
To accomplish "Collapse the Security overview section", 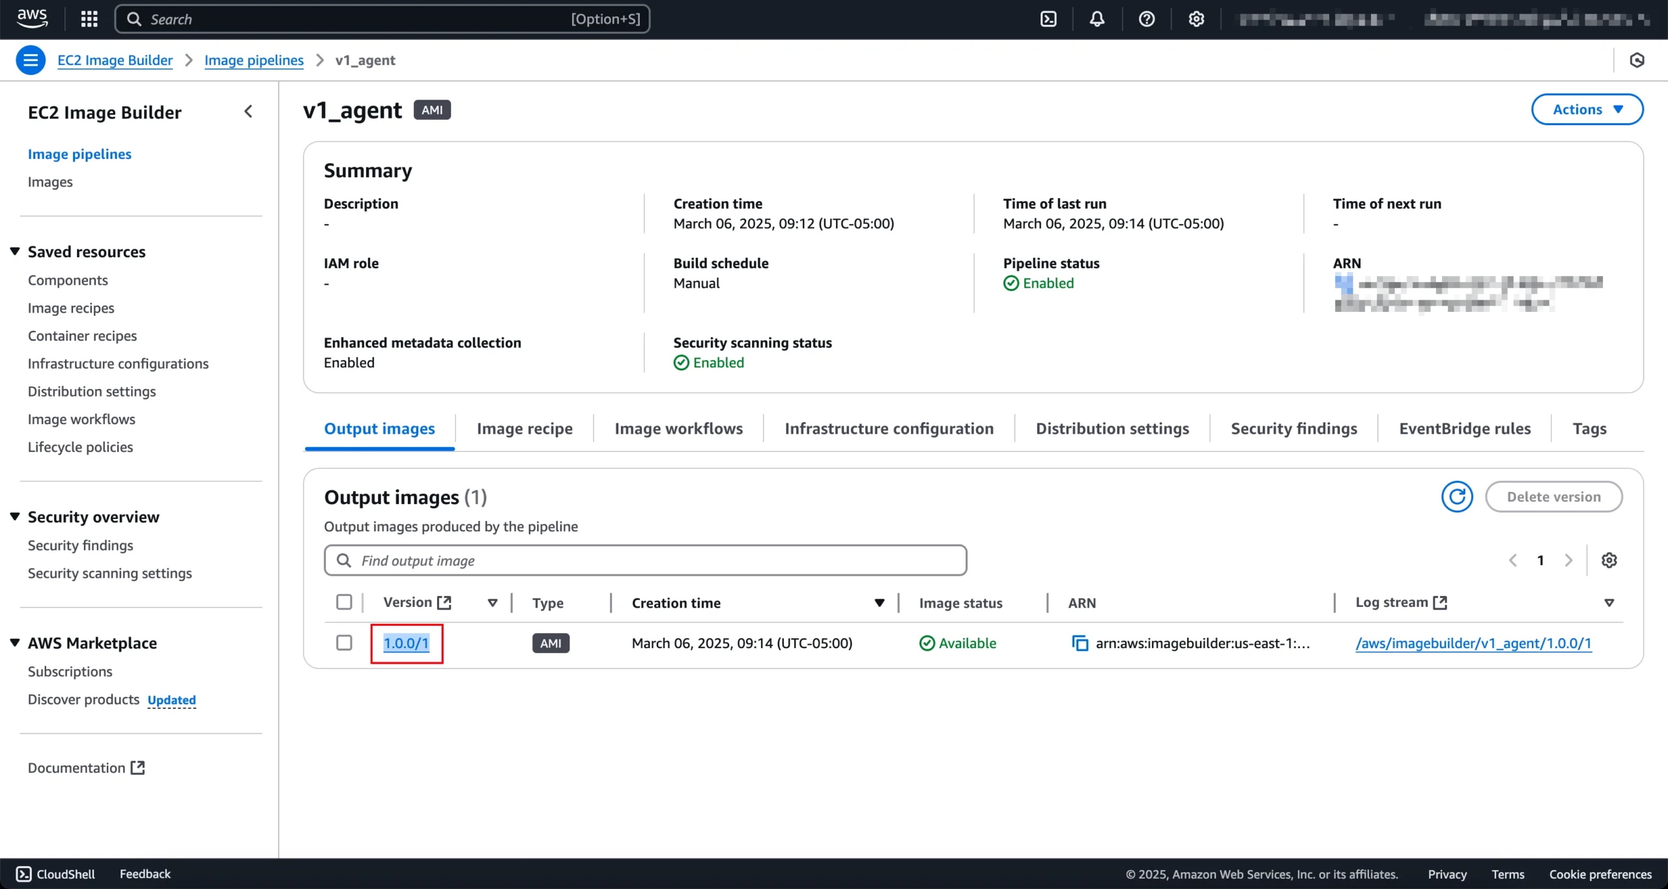I will (x=15, y=516).
